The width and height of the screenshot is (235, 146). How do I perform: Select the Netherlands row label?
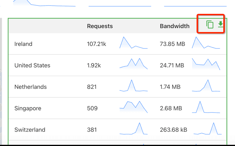[30, 87]
